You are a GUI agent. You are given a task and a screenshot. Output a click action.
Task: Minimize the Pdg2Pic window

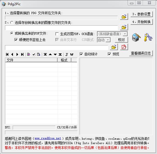point(132,3)
